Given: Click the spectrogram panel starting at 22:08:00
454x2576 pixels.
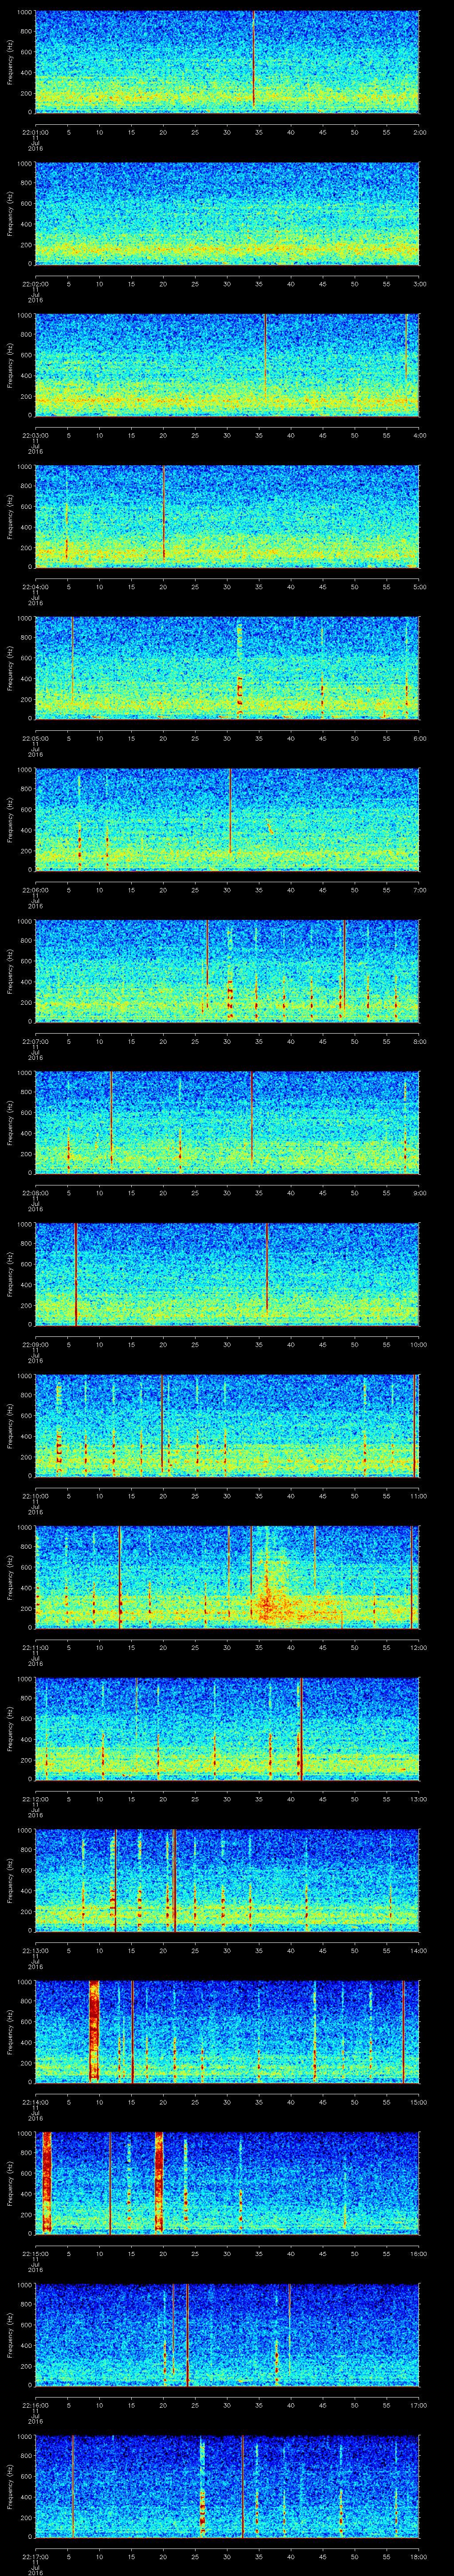Looking at the screenshot, I should tap(227, 1123).
